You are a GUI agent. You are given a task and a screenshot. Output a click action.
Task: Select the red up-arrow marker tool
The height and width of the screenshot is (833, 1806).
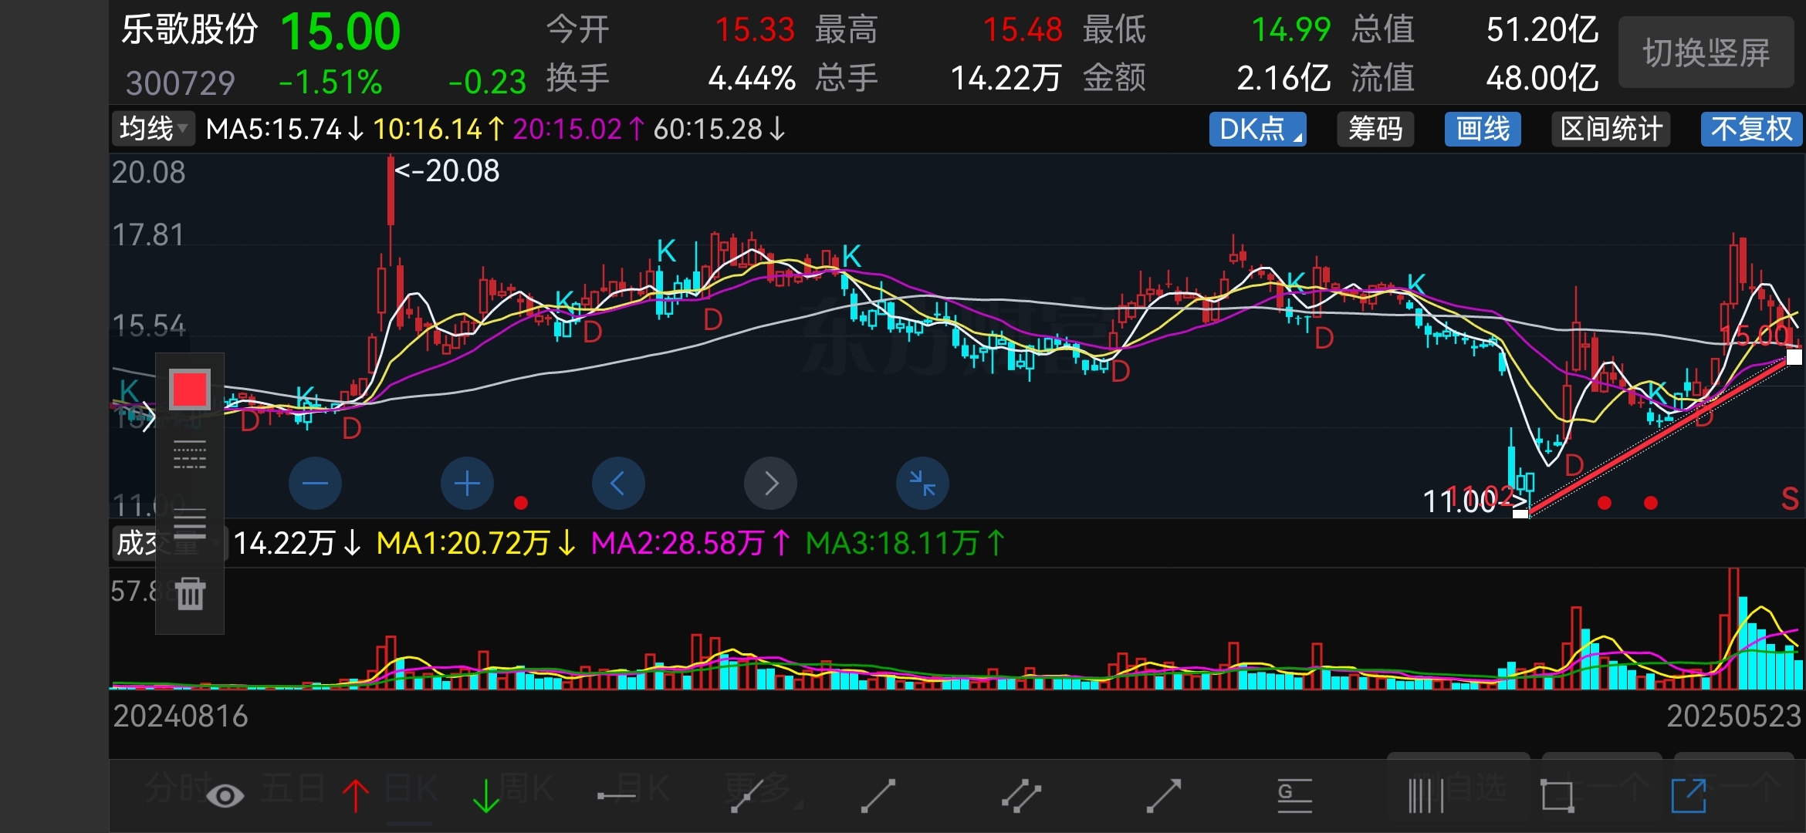356,796
